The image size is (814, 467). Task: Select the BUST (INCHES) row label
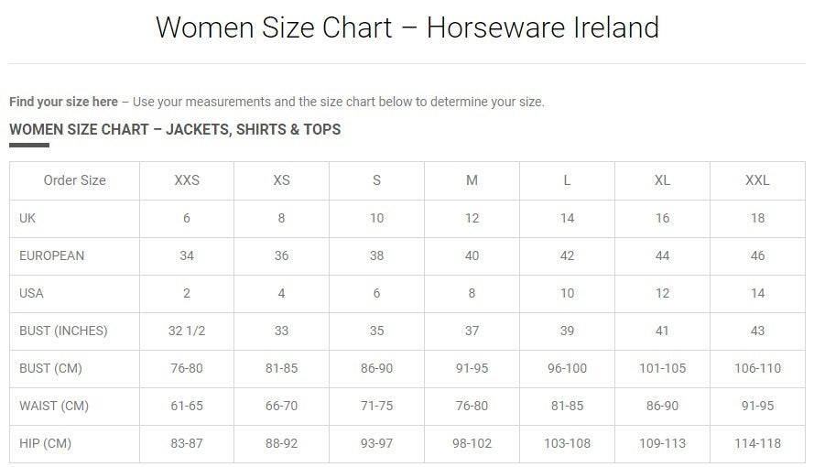(x=63, y=331)
